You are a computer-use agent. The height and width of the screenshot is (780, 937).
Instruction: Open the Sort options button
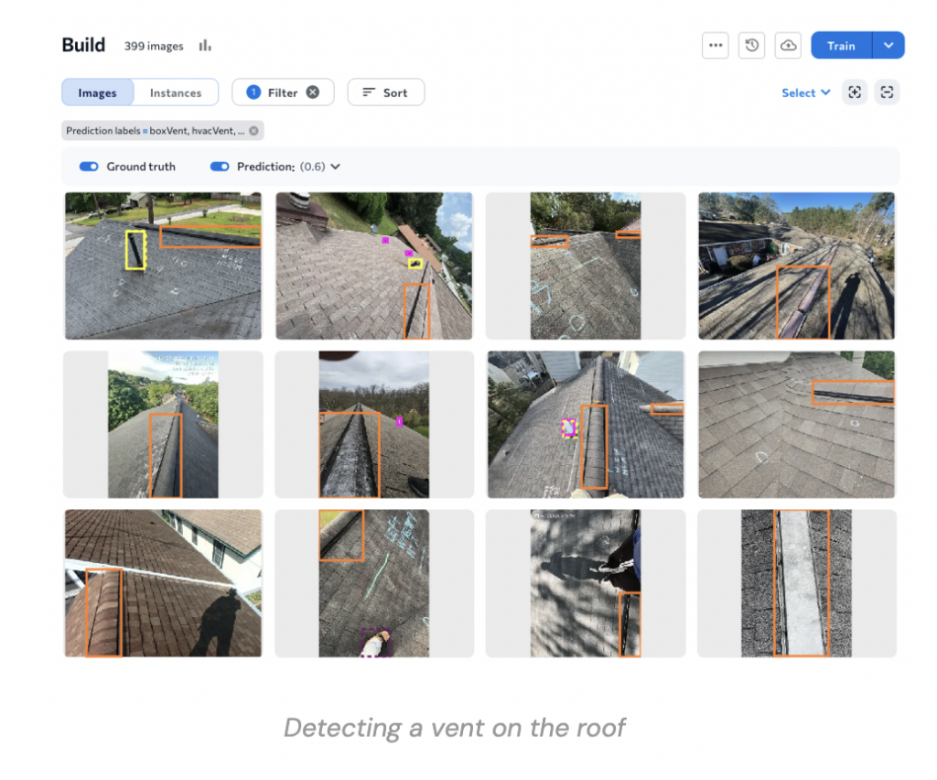click(385, 92)
